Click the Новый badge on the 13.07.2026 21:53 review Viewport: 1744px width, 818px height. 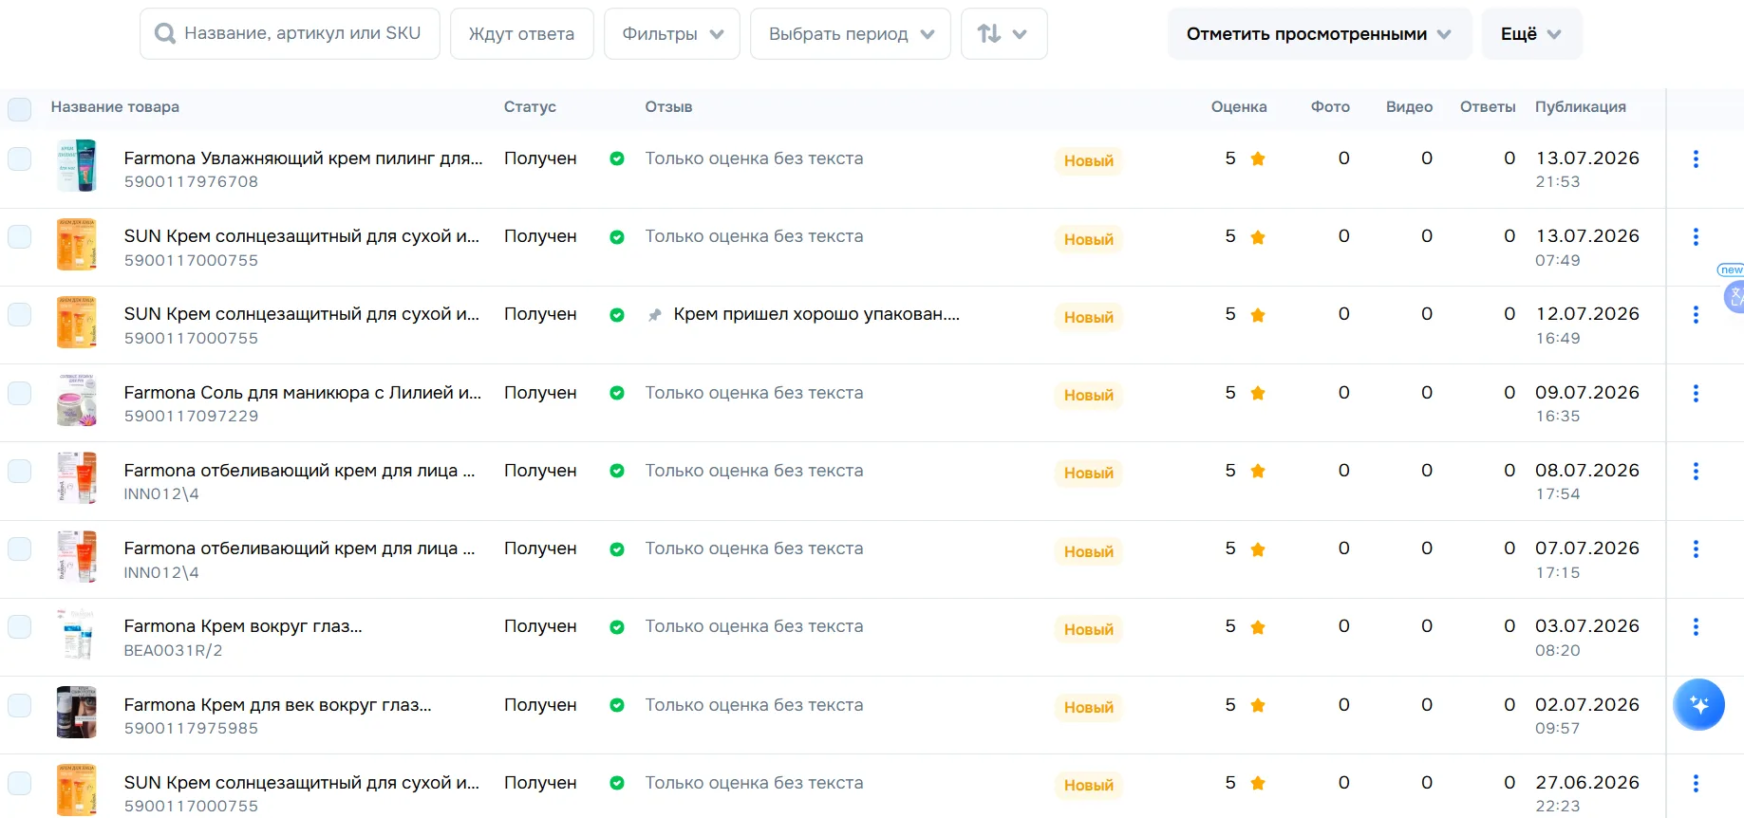[x=1089, y=161]
